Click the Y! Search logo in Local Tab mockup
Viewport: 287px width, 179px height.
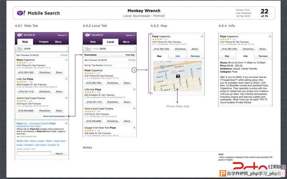tap(94, 35)
